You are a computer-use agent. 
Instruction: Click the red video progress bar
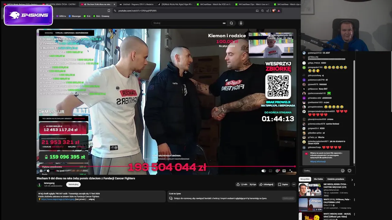[166, 167]
